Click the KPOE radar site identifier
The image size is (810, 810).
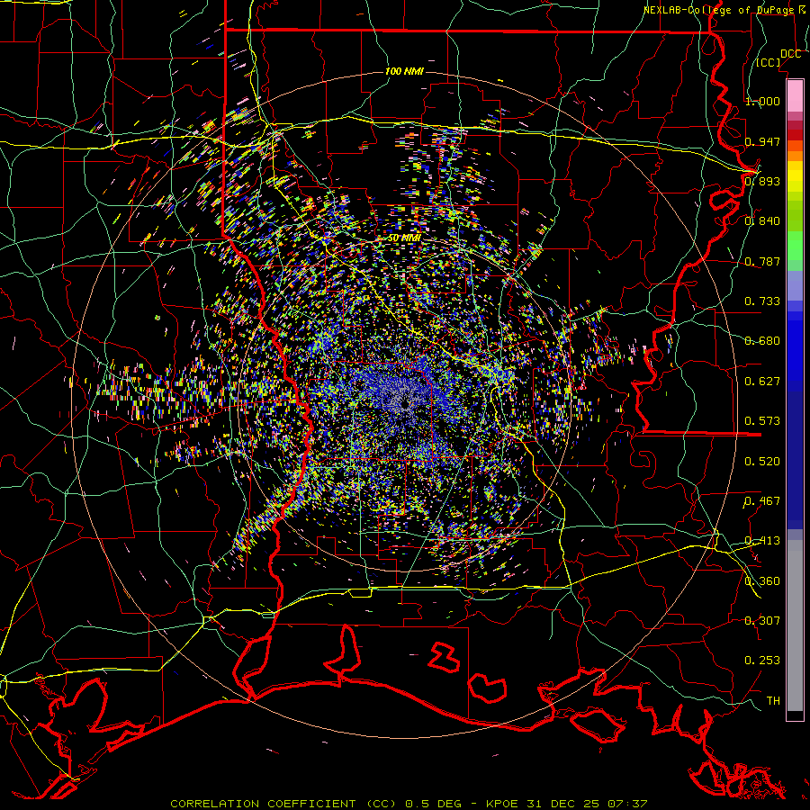pyautogui.click(x=504, y=804)
